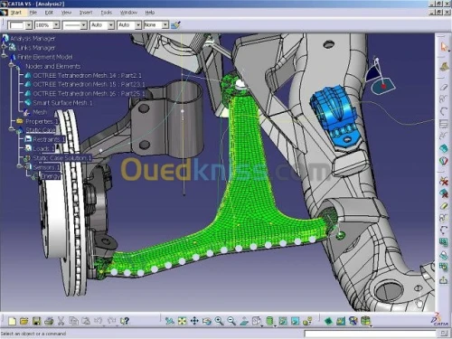Select Sensors.1 in the tree
The width and height of the screenshot is (452, 339).
(x=47, y=167)
